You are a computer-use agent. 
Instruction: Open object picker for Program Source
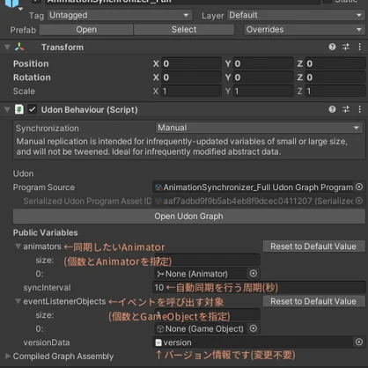[x=359, y=187]
